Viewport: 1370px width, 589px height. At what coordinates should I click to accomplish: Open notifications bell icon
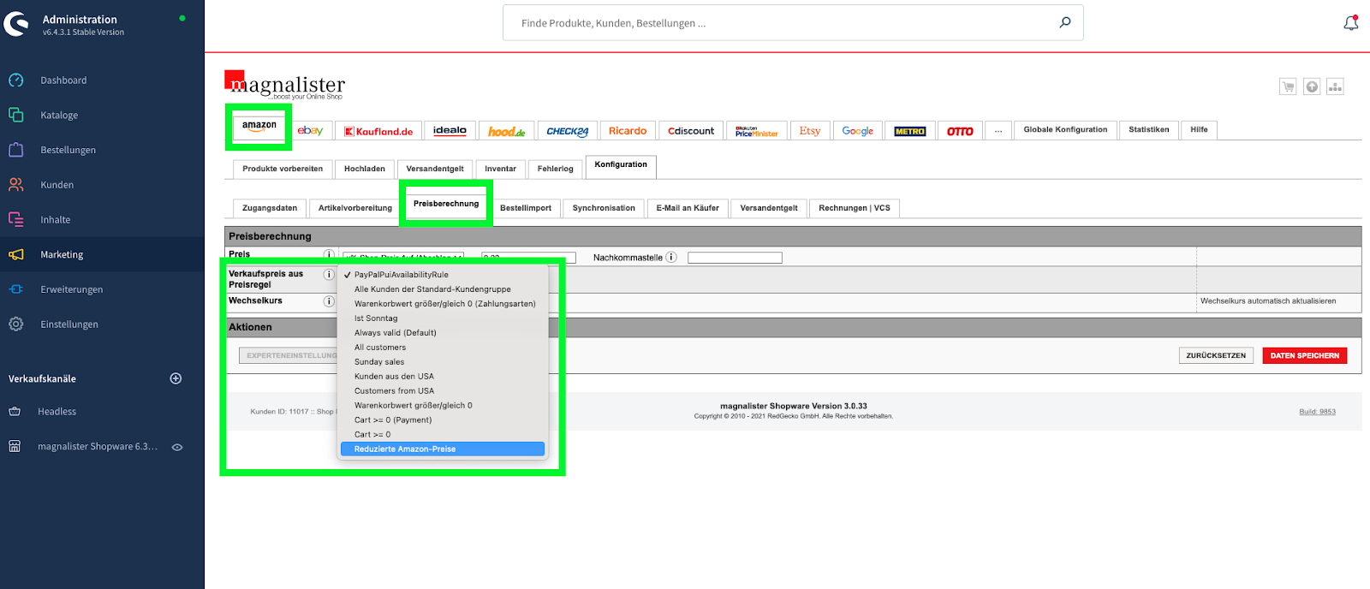pos(1351,23)
